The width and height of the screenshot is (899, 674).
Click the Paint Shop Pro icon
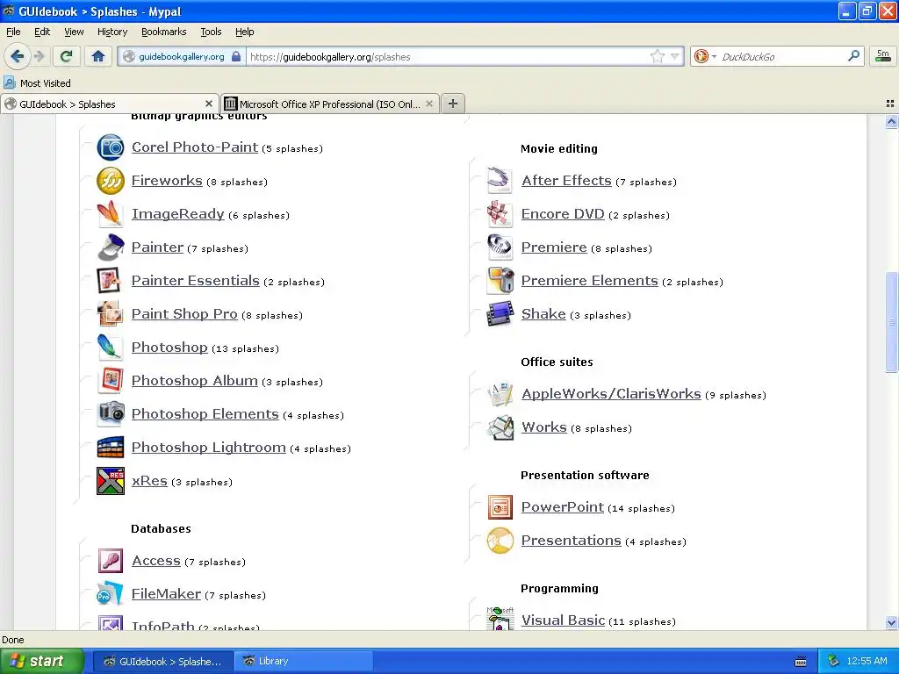[110, 313]
